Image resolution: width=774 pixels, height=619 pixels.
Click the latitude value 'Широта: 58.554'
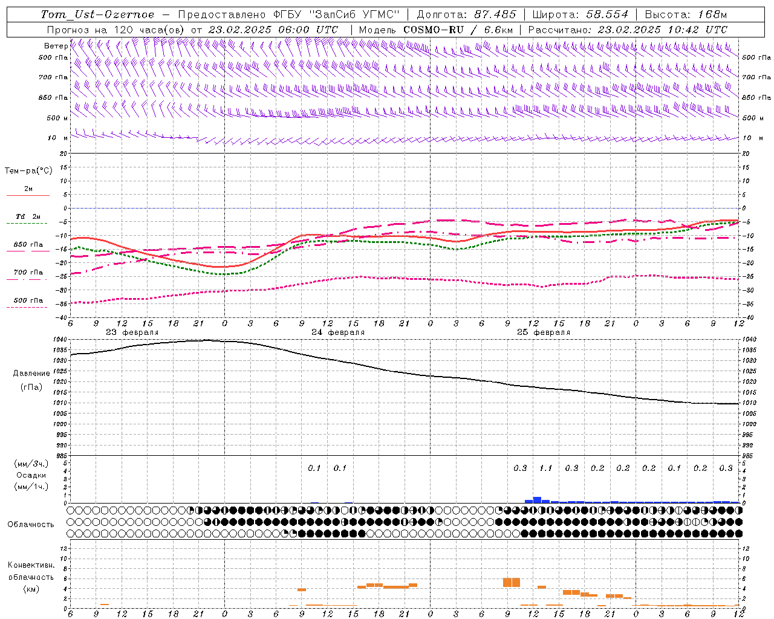[x=580, y=15]
